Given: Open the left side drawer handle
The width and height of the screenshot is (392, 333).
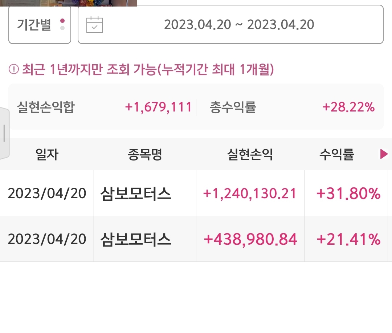Looking at the screenshot, I should (4, 133).
